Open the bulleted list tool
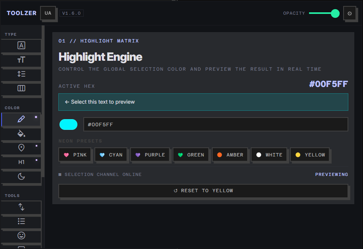This screenshot has height=249, width=363. (21, 222)
